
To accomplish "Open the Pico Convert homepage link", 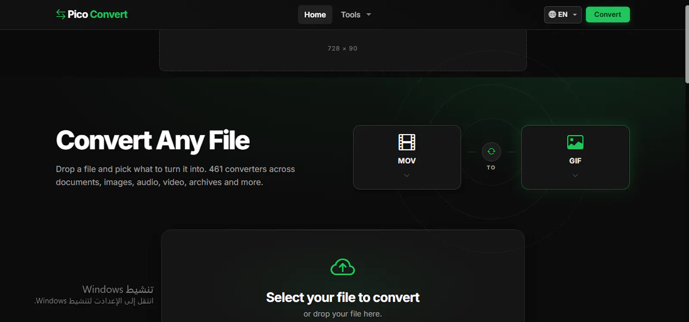I will click(92, 15).
